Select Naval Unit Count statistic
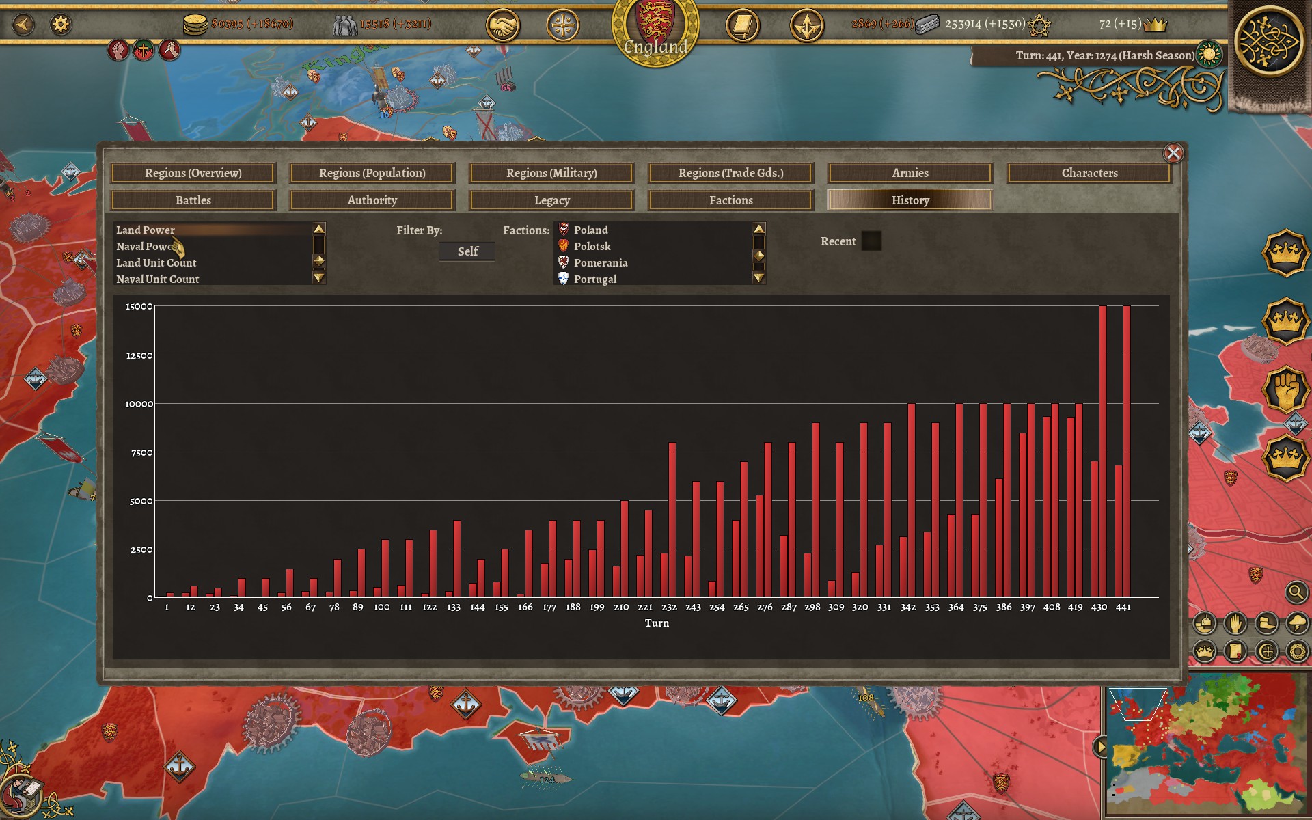The image size is (1312, 820). [x=213, y=279]
